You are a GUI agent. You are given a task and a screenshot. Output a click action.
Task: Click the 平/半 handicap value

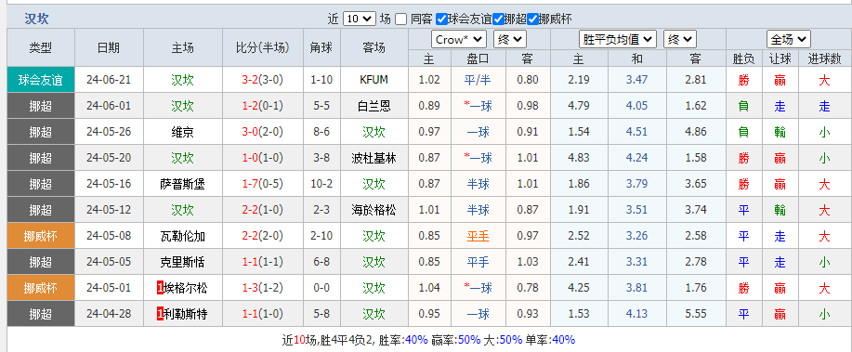[x=478, y=80]
